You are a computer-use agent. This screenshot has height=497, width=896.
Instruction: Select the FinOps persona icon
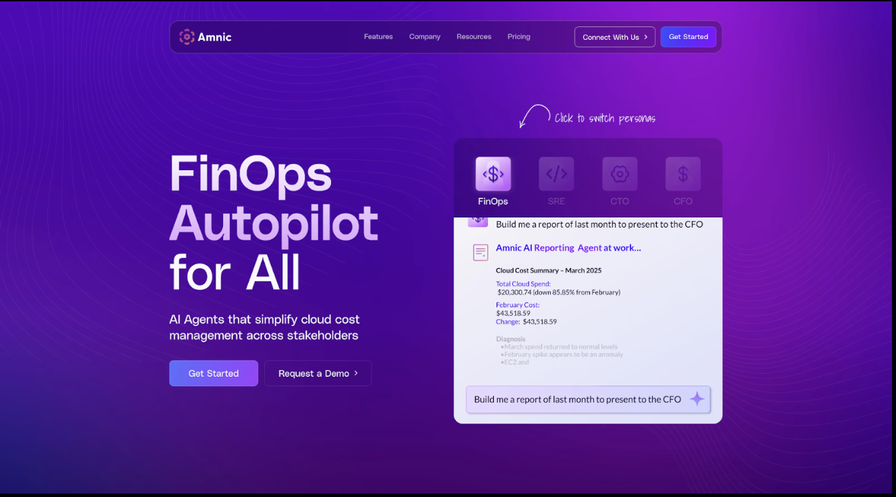(x=493, y=174)
